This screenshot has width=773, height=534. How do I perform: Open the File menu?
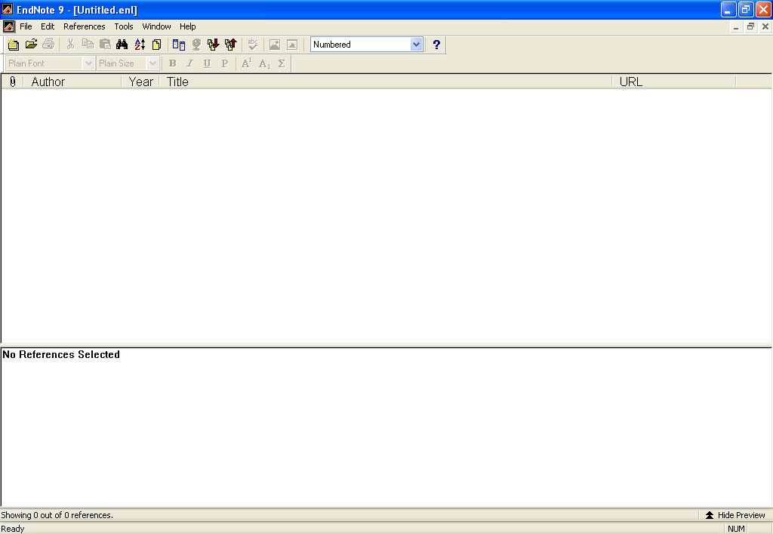pos(26,26)
